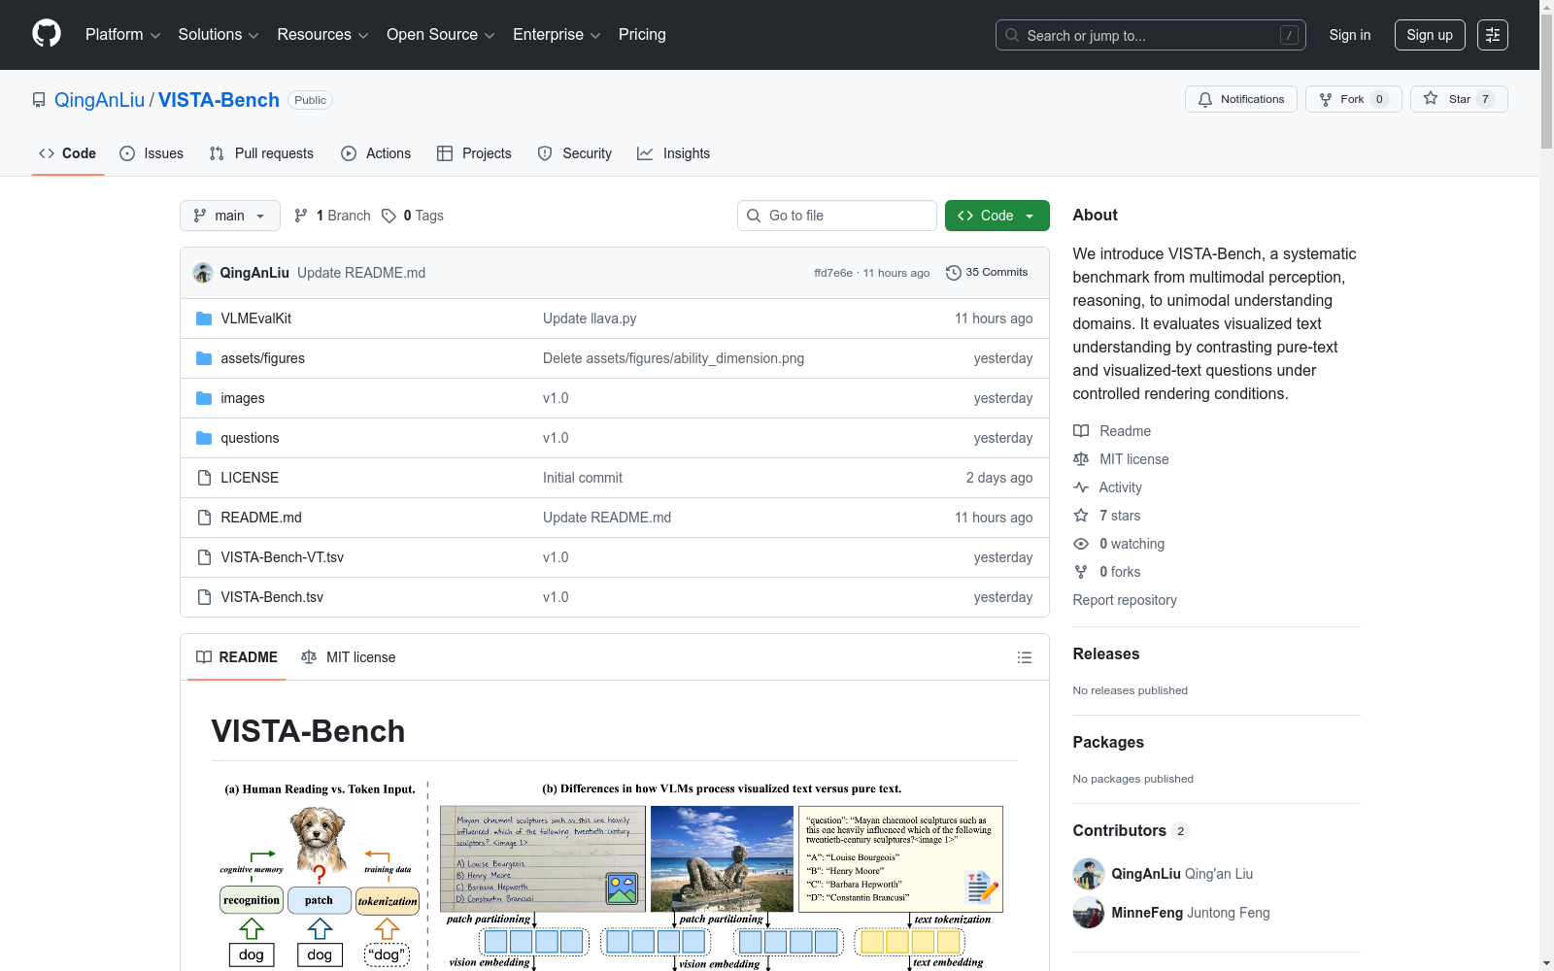Open commit history clock icon

click(954, 273)
